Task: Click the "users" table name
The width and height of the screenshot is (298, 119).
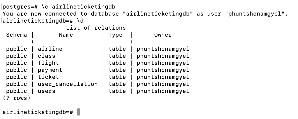Action: point(46,91)
